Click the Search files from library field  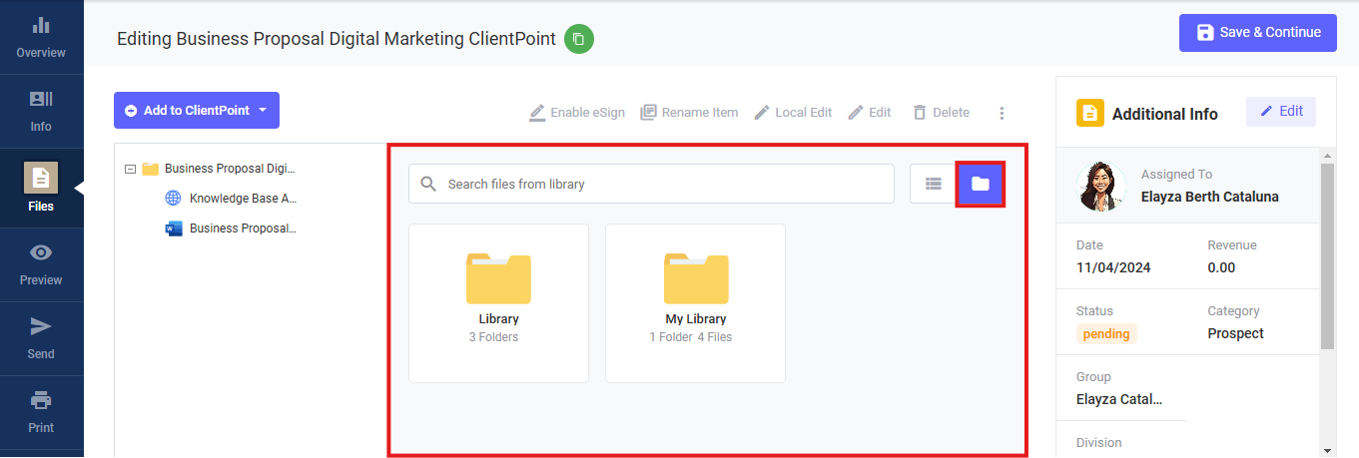[651, 184]
